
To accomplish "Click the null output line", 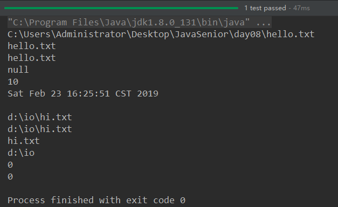I will click(x=18, y=70).
